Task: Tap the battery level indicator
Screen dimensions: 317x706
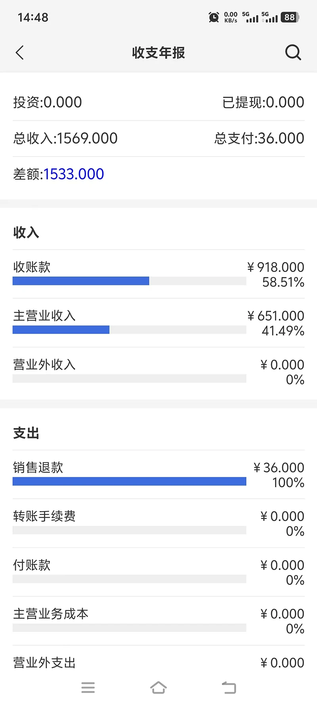Action: (290, 17)
